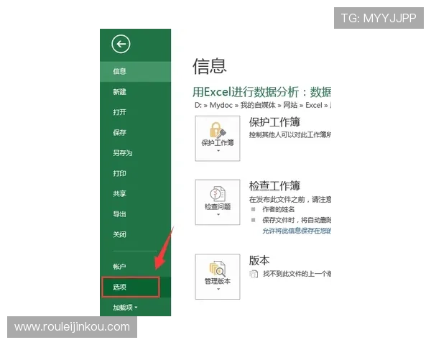Click the 检查问题 checklist icon button
Image resolution: width=431 pixels, height=345 pixels.
point(218,202)
